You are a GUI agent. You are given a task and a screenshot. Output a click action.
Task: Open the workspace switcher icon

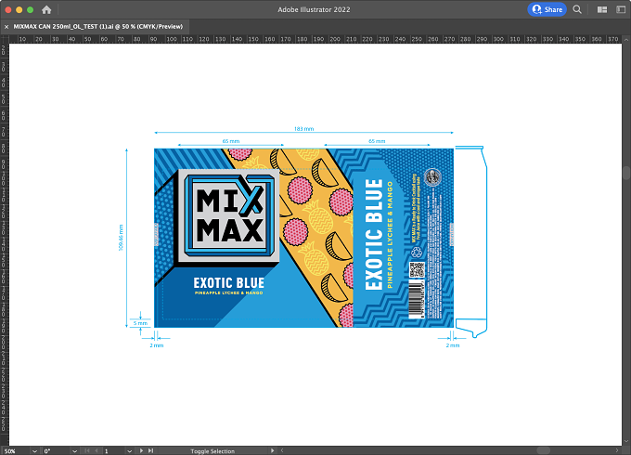click(621, 9)
